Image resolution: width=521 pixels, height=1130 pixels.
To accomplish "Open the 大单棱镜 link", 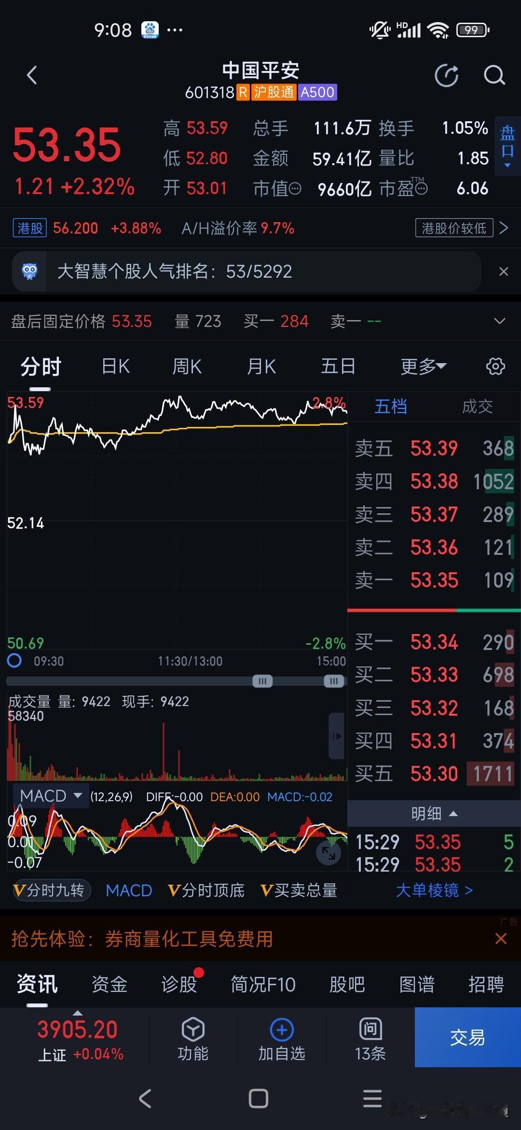I will click(434, 890).
